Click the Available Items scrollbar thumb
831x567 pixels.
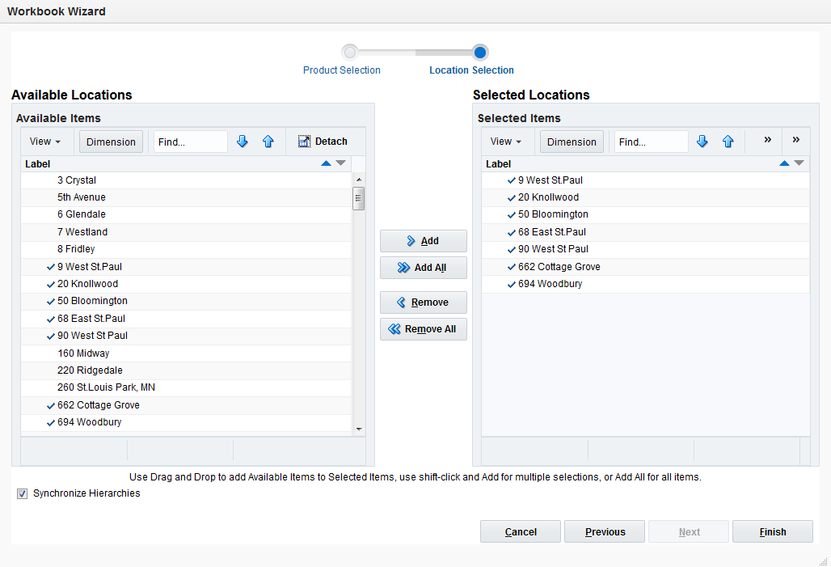[x=358, y=198]
